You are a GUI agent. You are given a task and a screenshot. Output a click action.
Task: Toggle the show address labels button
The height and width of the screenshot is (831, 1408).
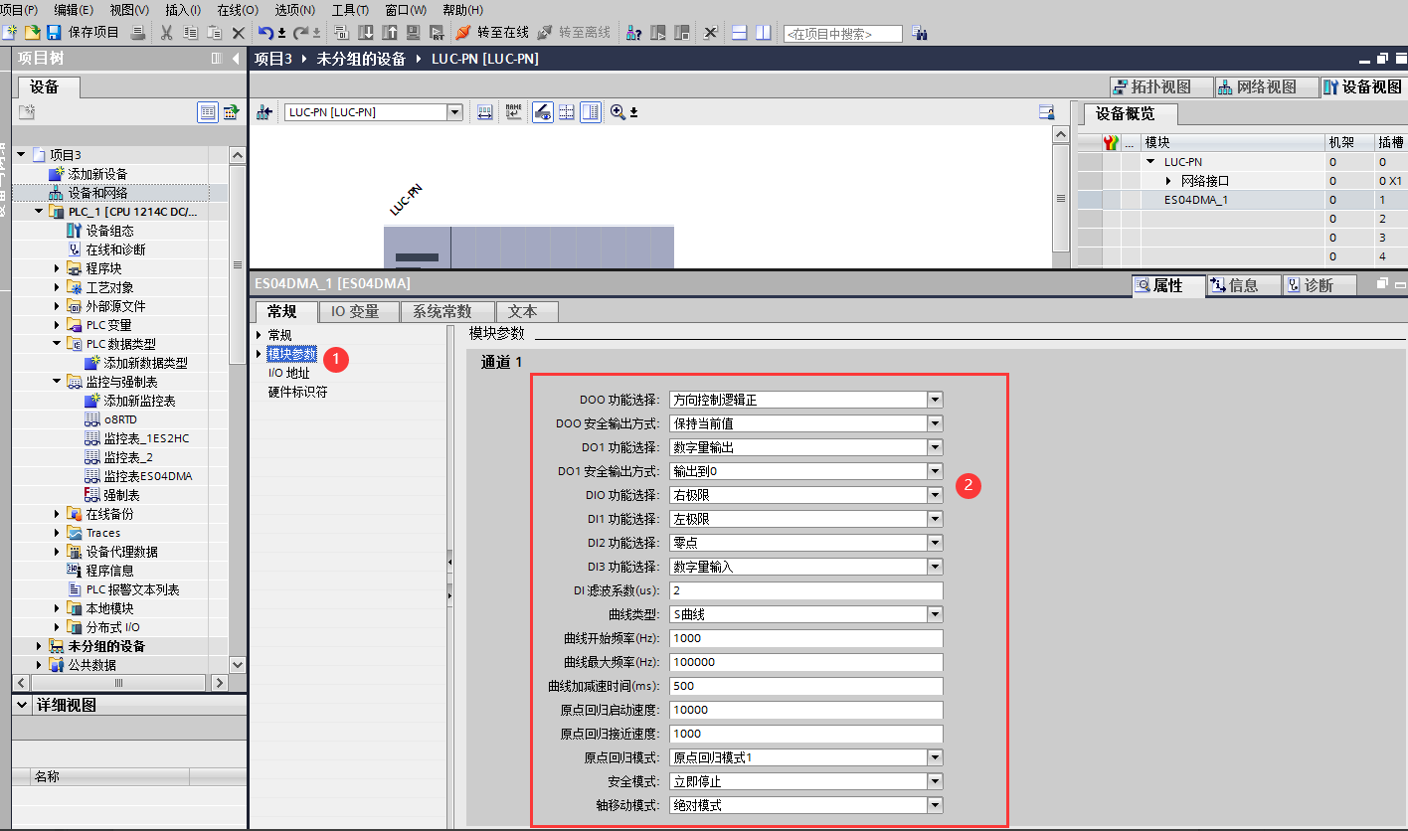point(513,112)
